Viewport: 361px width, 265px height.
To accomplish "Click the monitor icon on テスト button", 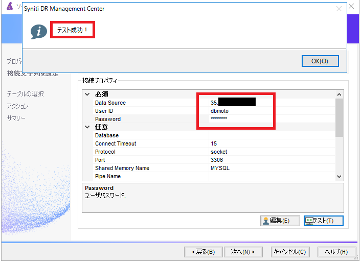I will tap(309, 221).
